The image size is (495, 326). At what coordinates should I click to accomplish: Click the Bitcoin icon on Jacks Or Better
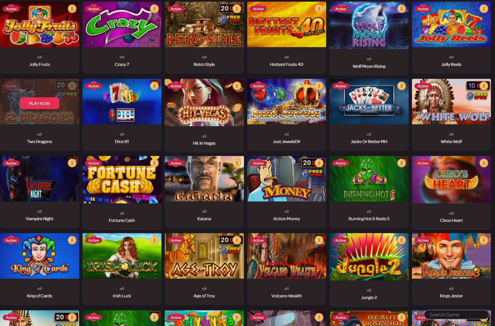click(401, 86)
